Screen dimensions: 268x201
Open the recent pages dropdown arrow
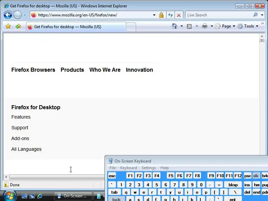[x=25, y=15]
